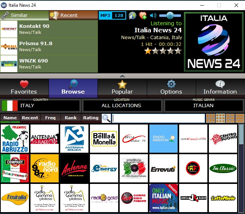The height and width of the screenshot is (214, 245).
Task: Select Antenna Bruzia station thumbnail
Action: 75,138
